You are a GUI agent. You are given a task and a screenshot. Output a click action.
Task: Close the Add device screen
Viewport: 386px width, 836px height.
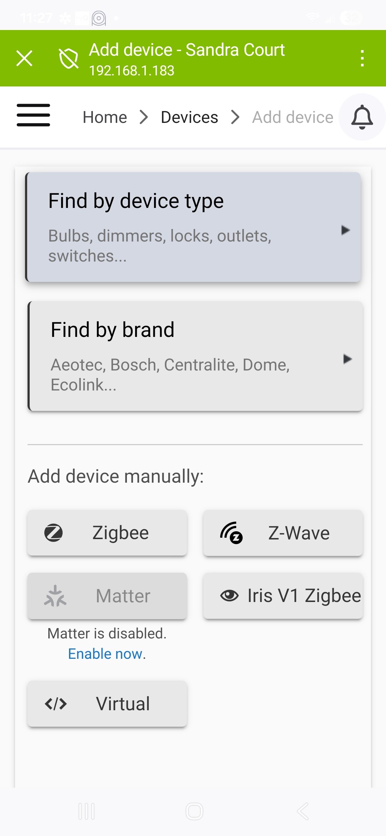tap(24, 58)
